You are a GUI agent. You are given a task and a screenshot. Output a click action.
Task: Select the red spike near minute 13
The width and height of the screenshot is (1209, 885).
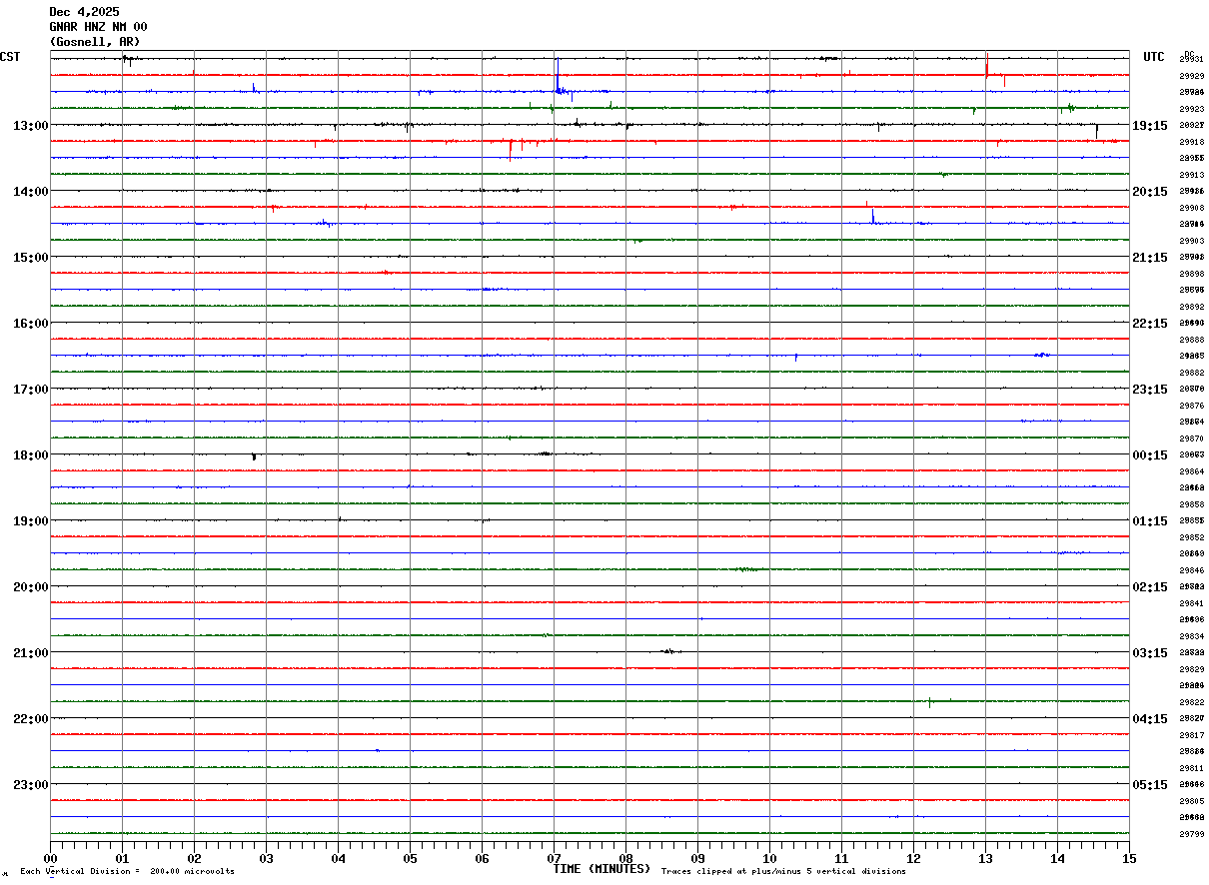click(x=986, y=65)
